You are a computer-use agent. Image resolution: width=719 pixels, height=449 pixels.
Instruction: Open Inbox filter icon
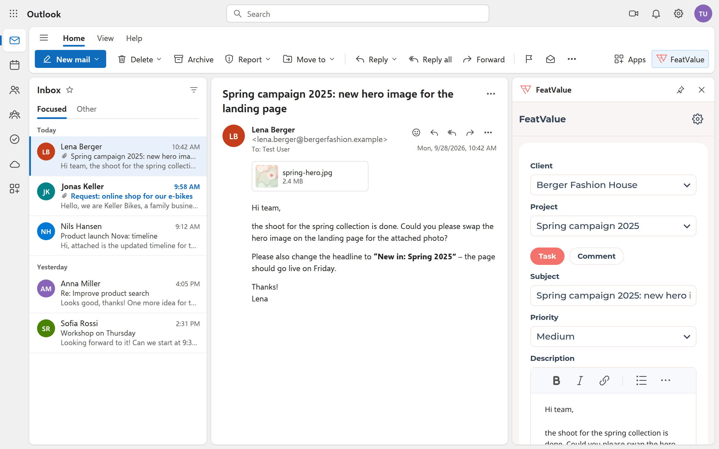coord(194,90)
